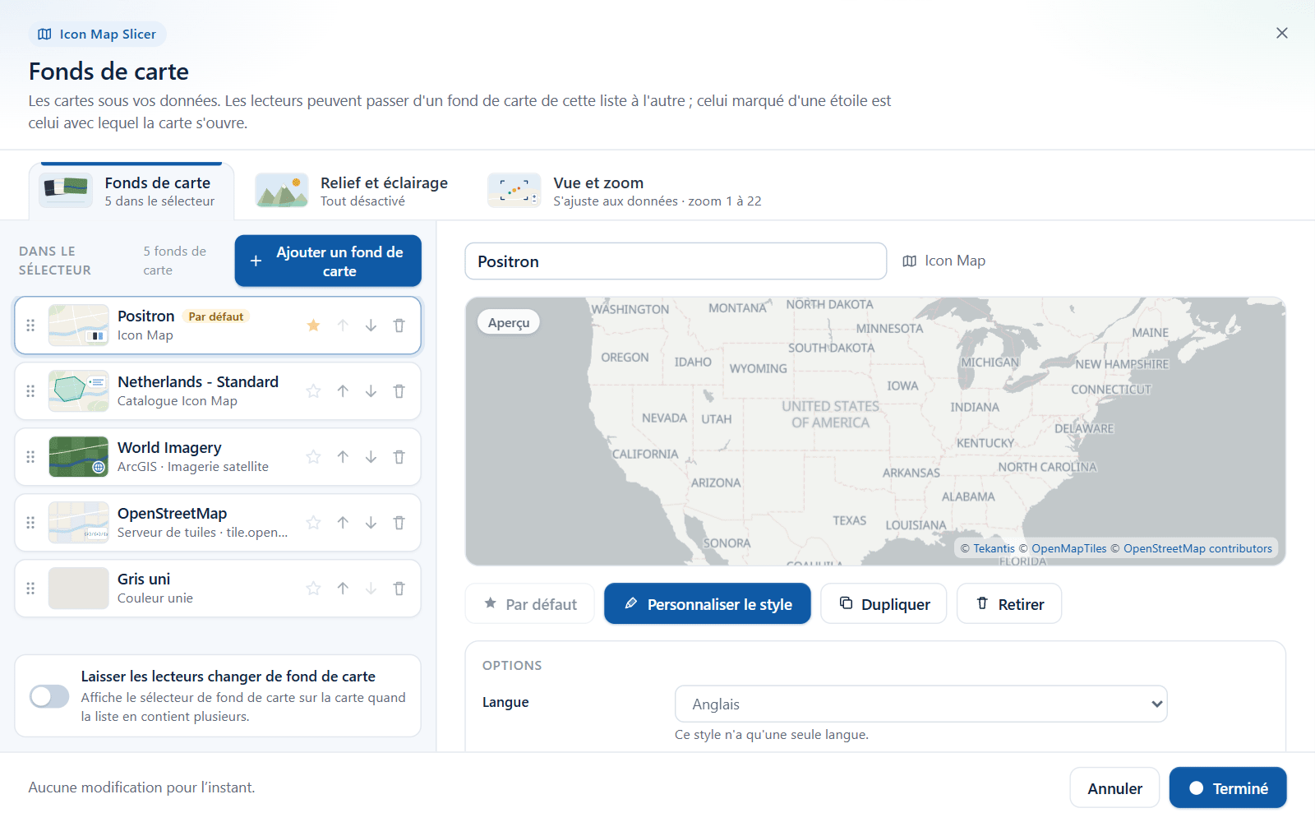Remove World Imagery using trash icon

pyautogui.click(x=399, y=457)
